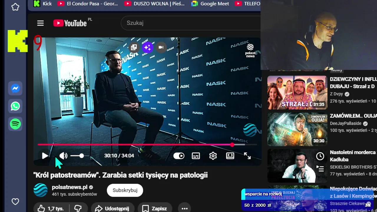Enter fullscreen mode
Viewport: 377px width, 212px height.
[247, 156]
